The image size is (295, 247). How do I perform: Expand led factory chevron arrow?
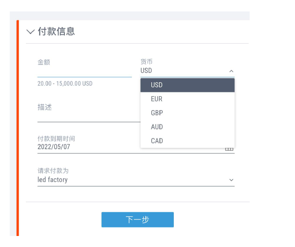[x=231, y=180]
